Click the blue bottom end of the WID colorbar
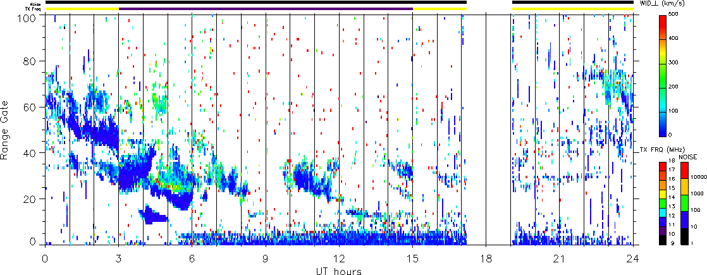The width and height of the screenshot is (707, 275). (x=663, y=131)
